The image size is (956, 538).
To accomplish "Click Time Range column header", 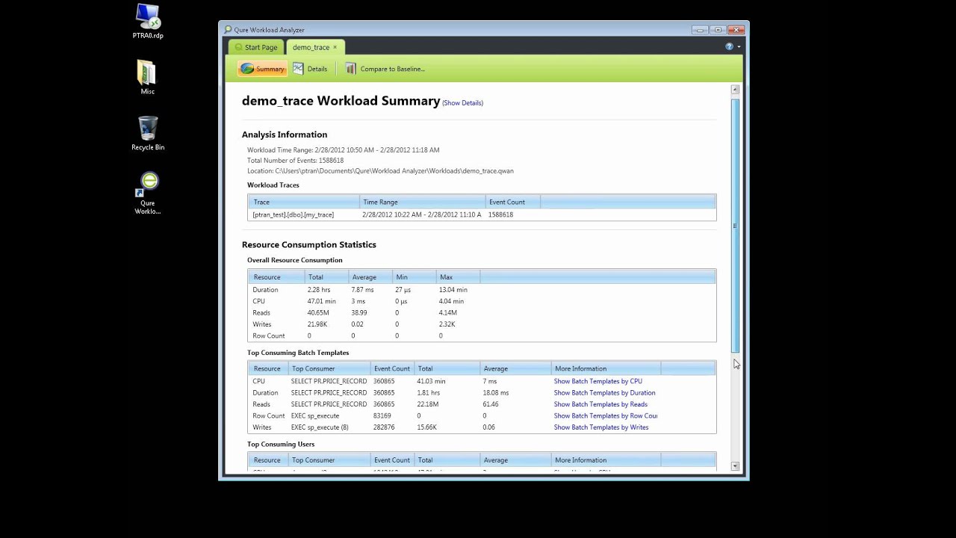I will pos(423,202).
